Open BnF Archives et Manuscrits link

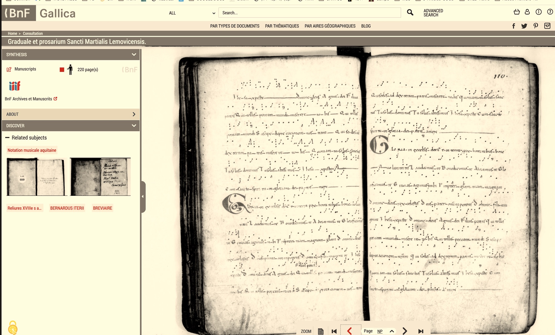[x=31, y=99]
